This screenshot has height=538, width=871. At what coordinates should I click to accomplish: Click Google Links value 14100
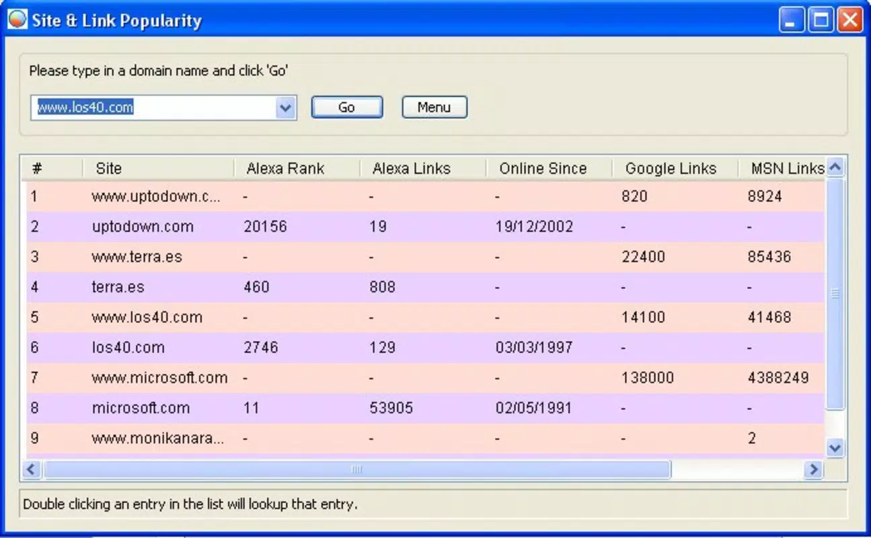(643, 317)
